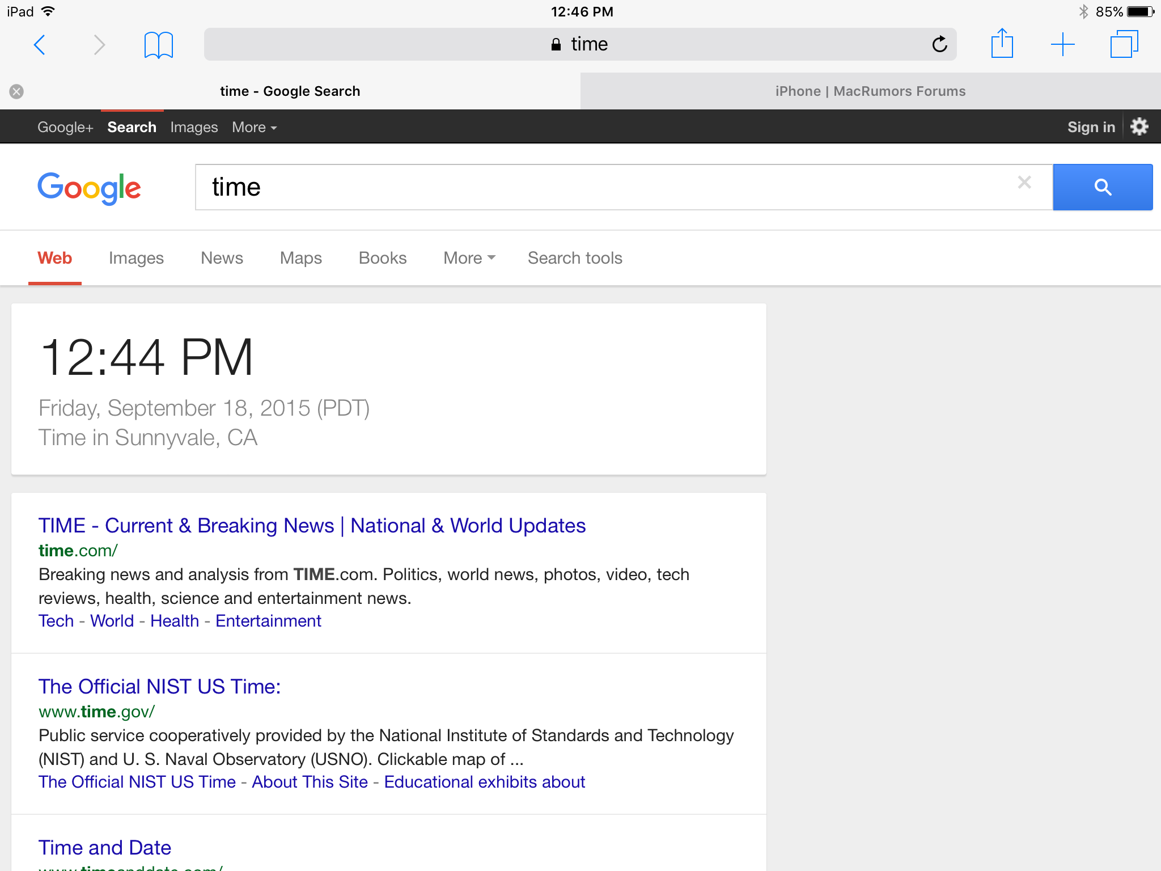Open About This Site sitelink
Image resolution: width=1161 pixels, height=871 pixels.
pyautogui.click(x=310, y=782)
